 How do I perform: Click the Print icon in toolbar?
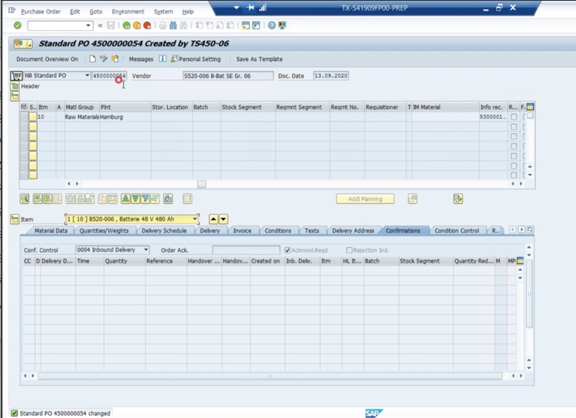point(163,25)
